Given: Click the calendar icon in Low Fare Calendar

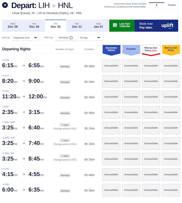Looking at the screenshot, I should pyautogui.click(x=115, y=25).
